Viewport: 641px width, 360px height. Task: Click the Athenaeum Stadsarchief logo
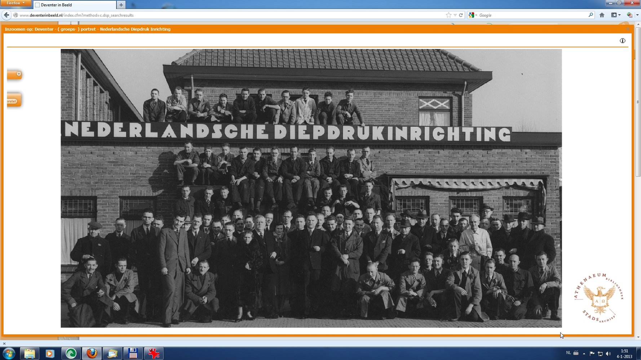point(599,298)
